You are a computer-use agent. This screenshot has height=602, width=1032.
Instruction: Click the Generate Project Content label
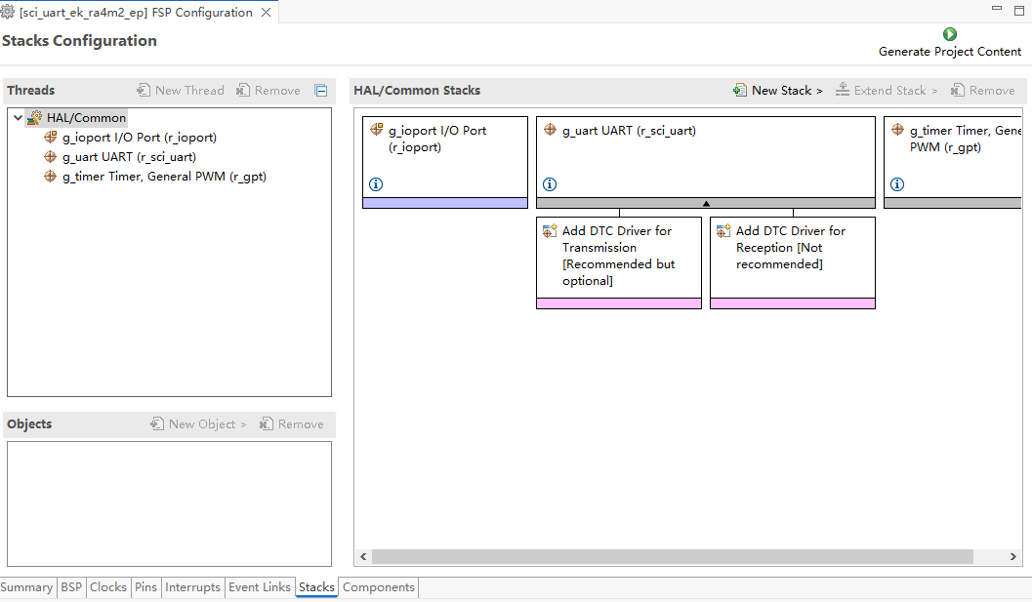click(x=950, y=52)
